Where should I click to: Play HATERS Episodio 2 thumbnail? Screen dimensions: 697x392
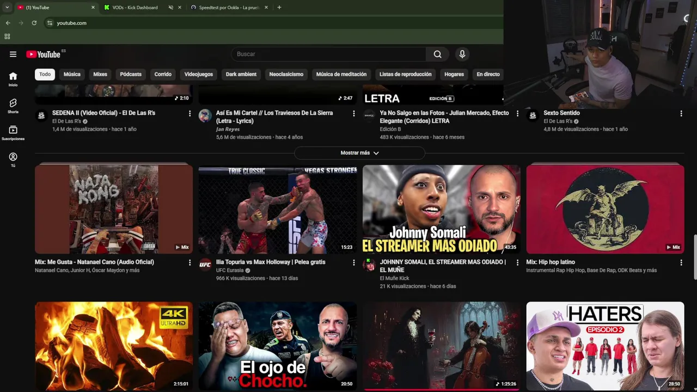pyautogui.click(x=605, y=346)
